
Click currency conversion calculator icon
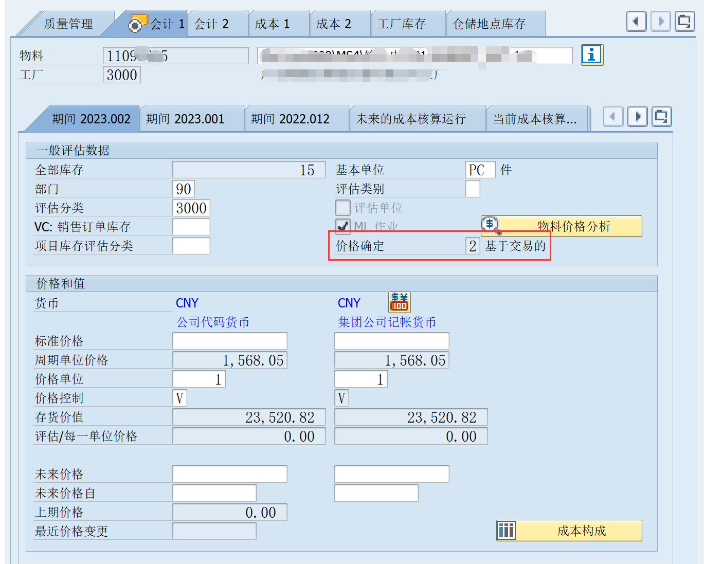[x=399, y=302]
